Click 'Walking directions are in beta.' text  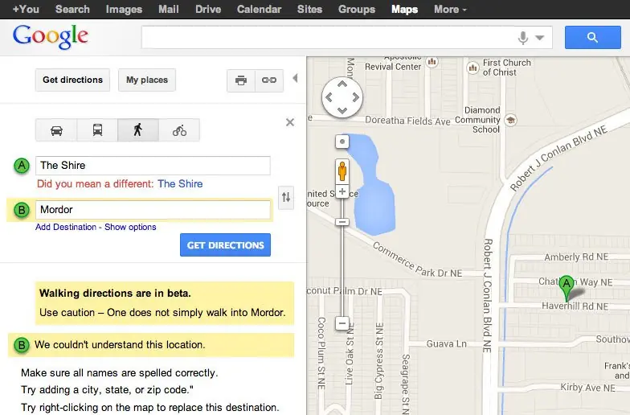coord(116,293)
